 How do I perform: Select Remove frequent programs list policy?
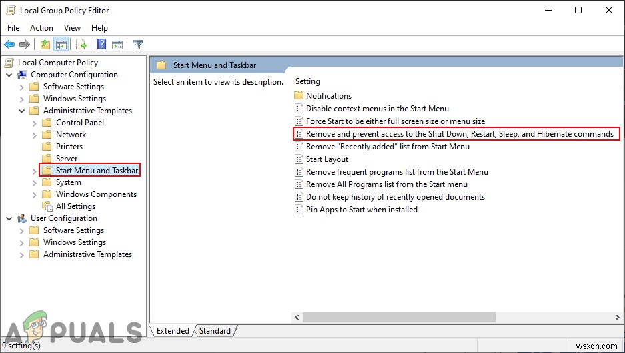[x=397, y=172]
